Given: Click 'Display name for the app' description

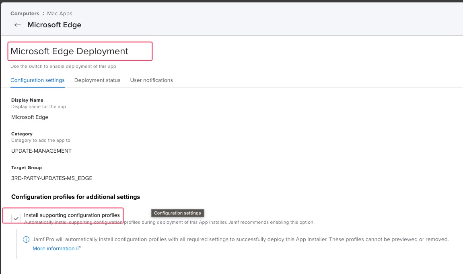Looking at the screenshot, I should 38,106.
